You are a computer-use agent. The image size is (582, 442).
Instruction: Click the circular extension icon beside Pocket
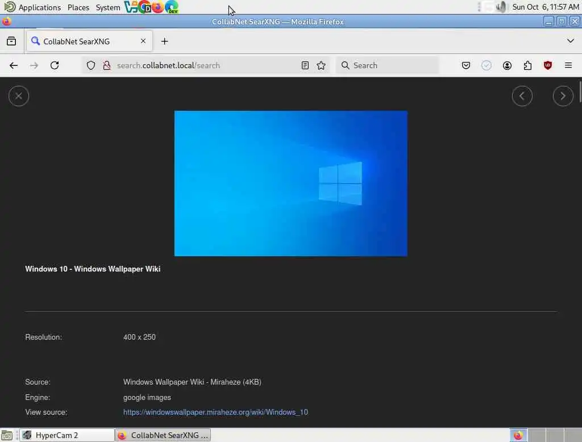click(x=487, y=65)
